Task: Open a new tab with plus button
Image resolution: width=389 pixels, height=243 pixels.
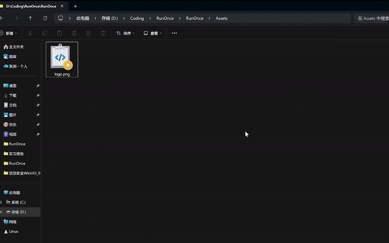Action: (75, 6)
